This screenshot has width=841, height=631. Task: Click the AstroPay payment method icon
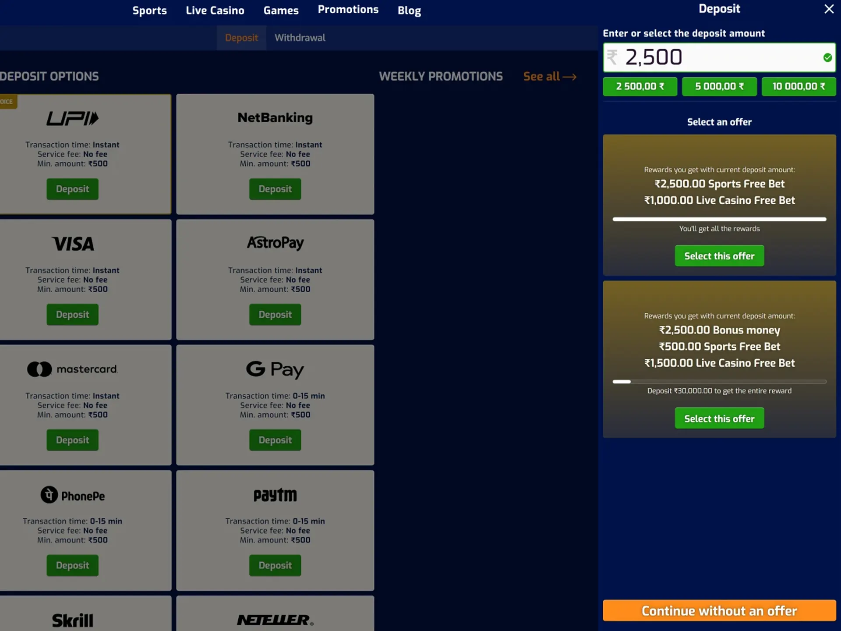tap(274, 243)
